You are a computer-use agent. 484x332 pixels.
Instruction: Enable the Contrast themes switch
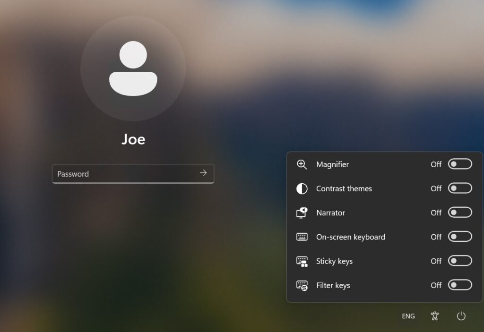click(x=459, y=188)
